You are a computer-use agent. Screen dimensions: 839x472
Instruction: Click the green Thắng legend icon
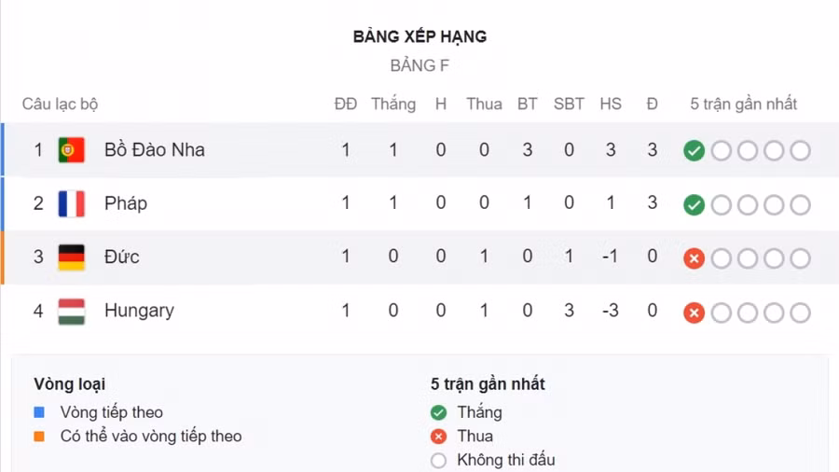[439, 412]
